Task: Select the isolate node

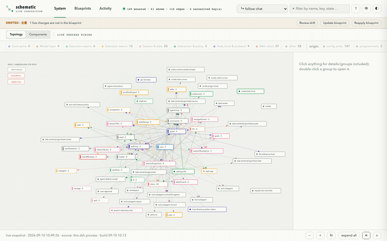Action: coord(269,106)
